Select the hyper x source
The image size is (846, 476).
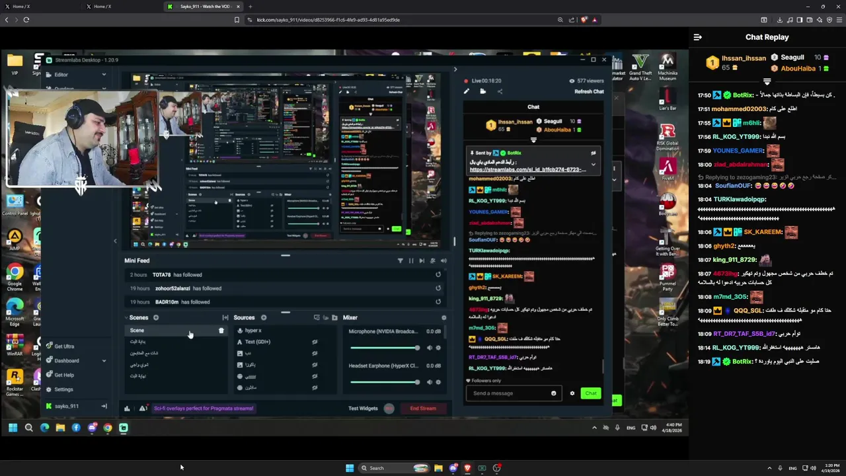(x=253, y=331)
